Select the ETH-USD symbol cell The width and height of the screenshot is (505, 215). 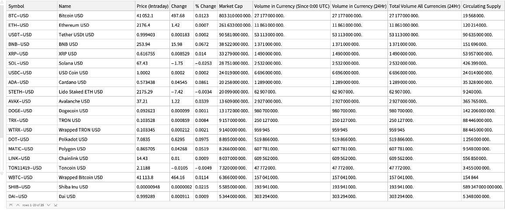(x=19, y=25)
